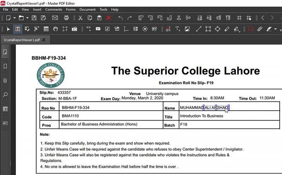
Task: Select the Rectangle drawing tool
Action: tap(208, 29)
